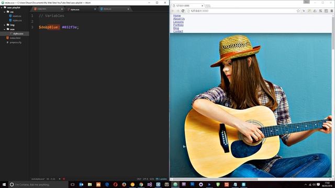Switch to the styles.scss editor tab

(x=81, y=9)
